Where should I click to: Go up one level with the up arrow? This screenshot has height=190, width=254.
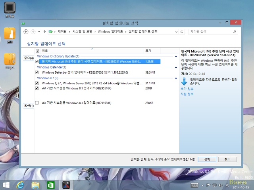coord(44,32)
